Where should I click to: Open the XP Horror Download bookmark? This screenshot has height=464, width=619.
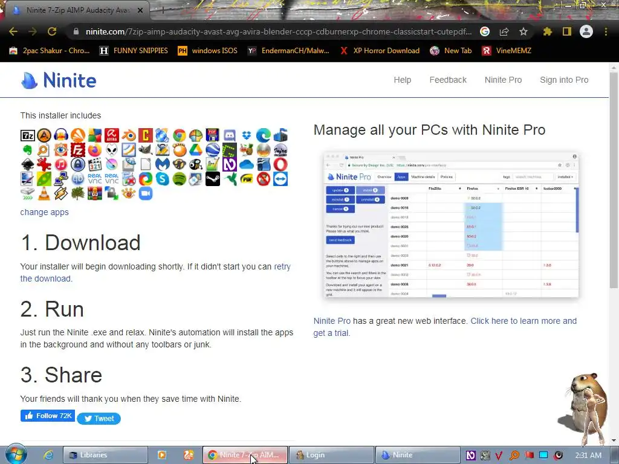(380, 51)
